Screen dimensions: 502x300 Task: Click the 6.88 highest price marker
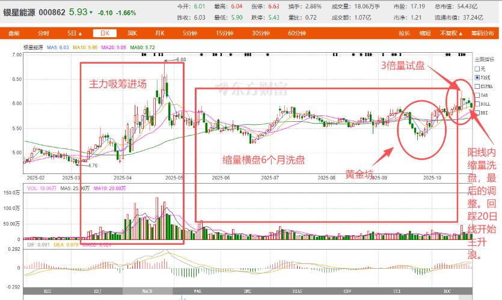point(181,59)
